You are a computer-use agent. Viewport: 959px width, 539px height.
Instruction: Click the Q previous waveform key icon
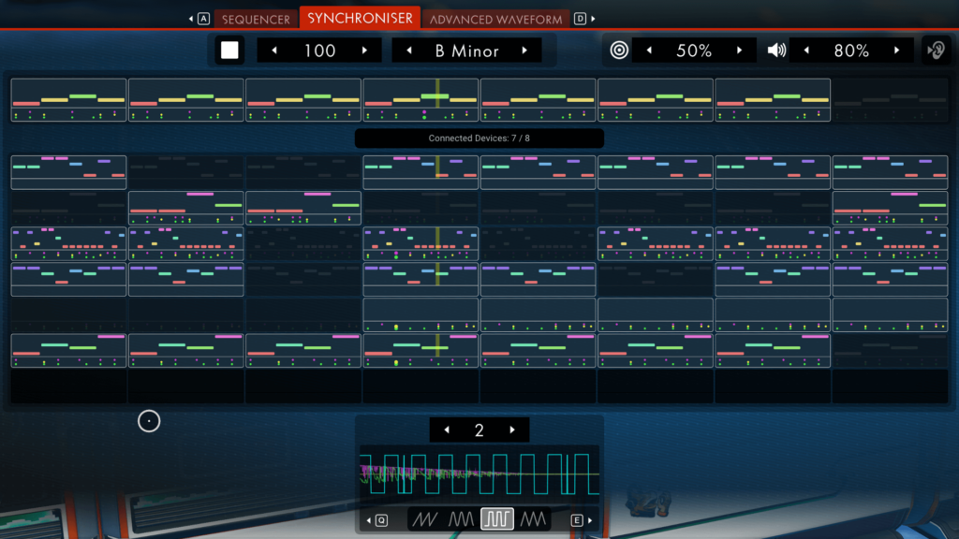point(380,520)
